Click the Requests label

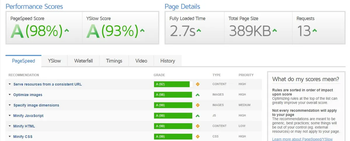pos(305,18)
